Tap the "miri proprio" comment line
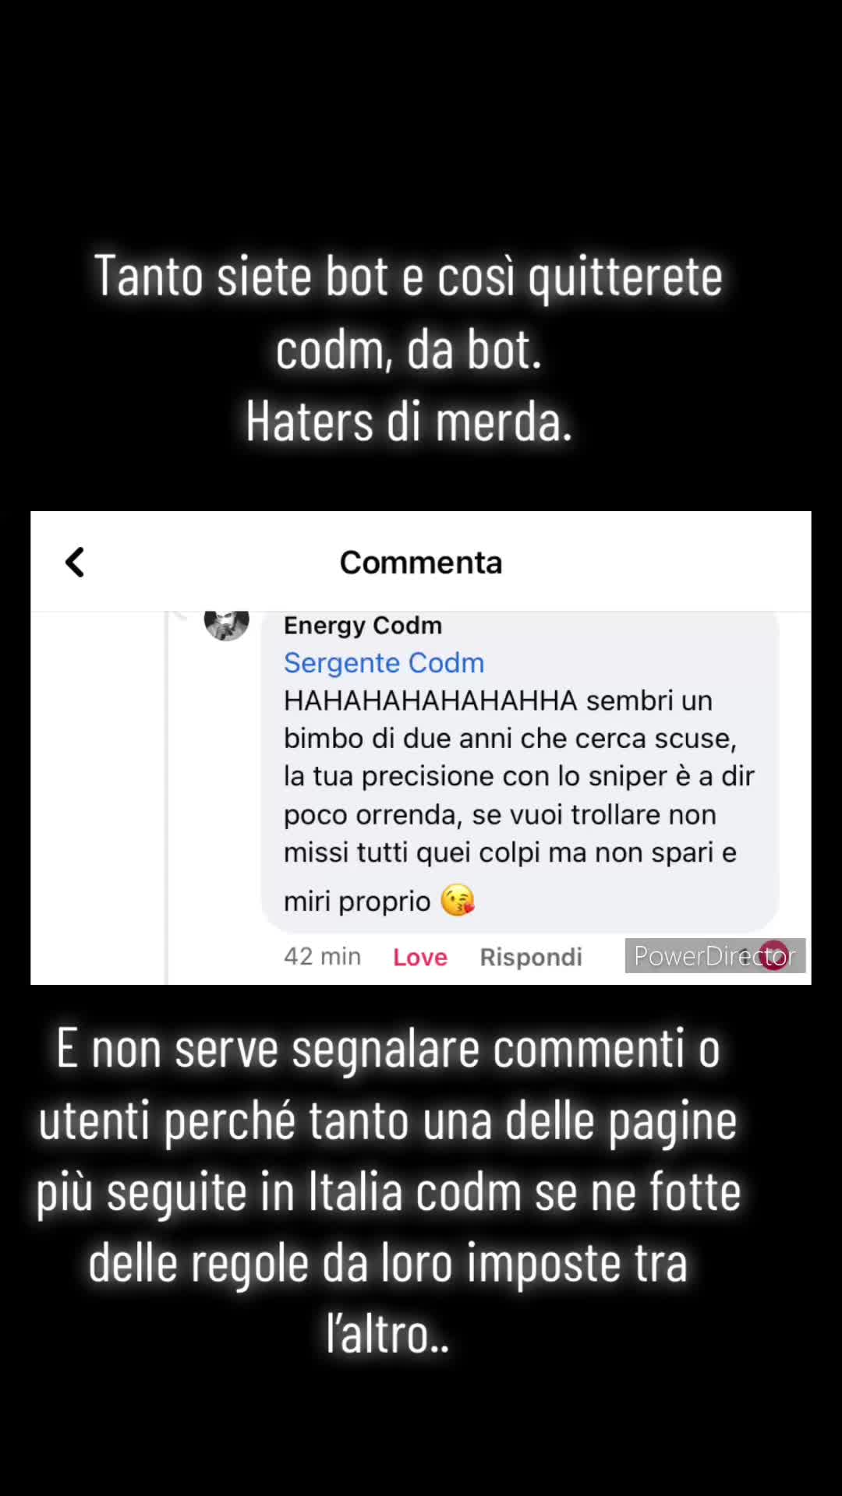 pos(380,901)
